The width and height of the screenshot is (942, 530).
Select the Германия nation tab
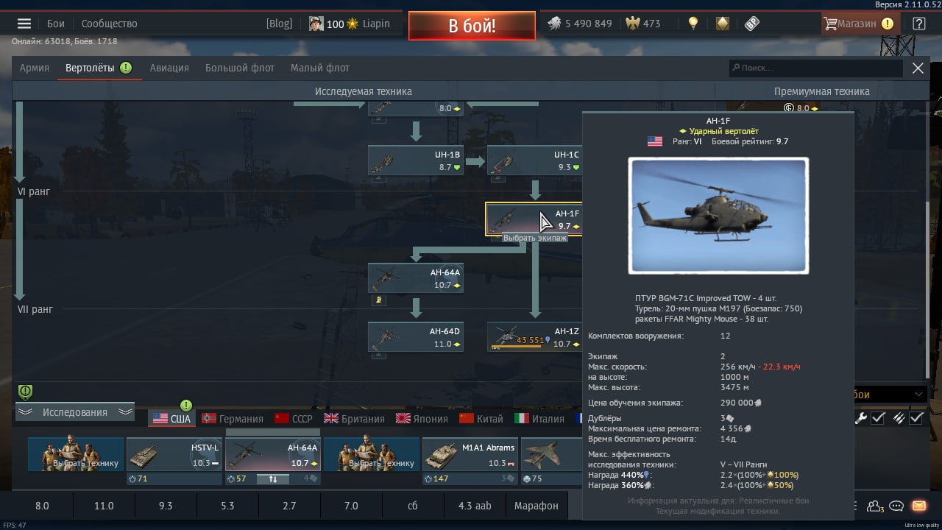coord(233,419)
